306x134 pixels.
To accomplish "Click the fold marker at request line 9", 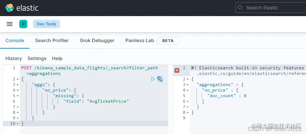I will click(18, 118).
